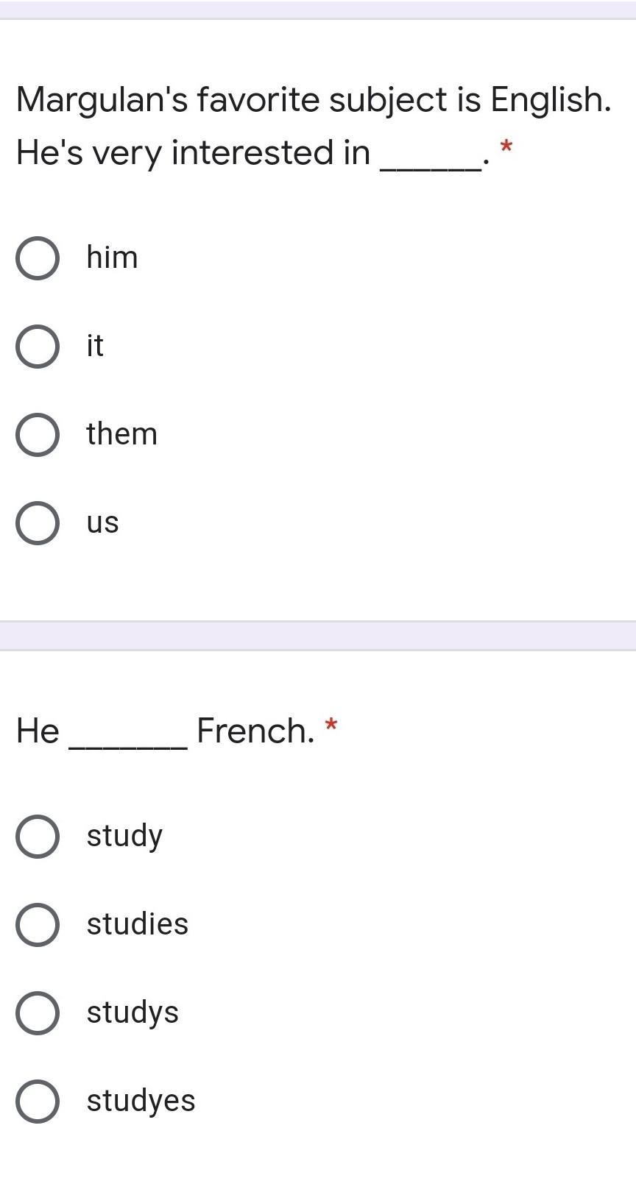Image resolution: width=636 pixels, height=1181 pixels.
Task: Click the red asterisk after 'interested in'
Action: 506,146
